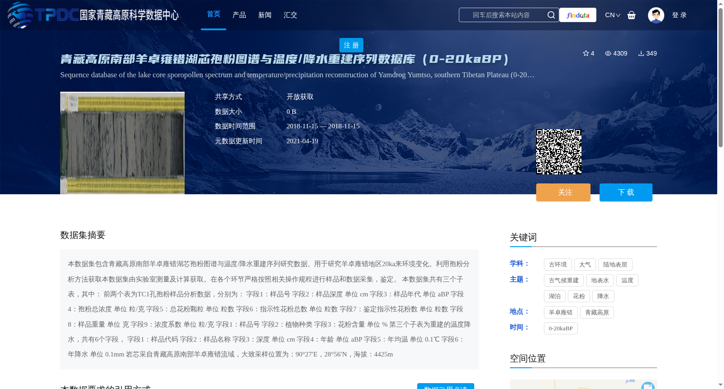Open the findata logo link
This screenshot has height=389, width=724.
click(578, 15)
